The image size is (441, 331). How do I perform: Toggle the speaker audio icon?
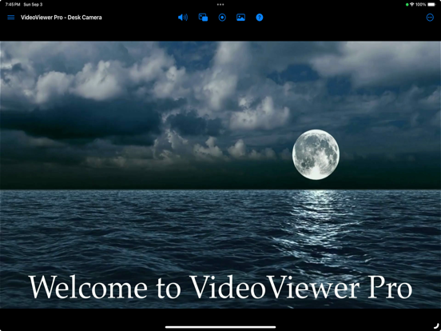[183, 18]
